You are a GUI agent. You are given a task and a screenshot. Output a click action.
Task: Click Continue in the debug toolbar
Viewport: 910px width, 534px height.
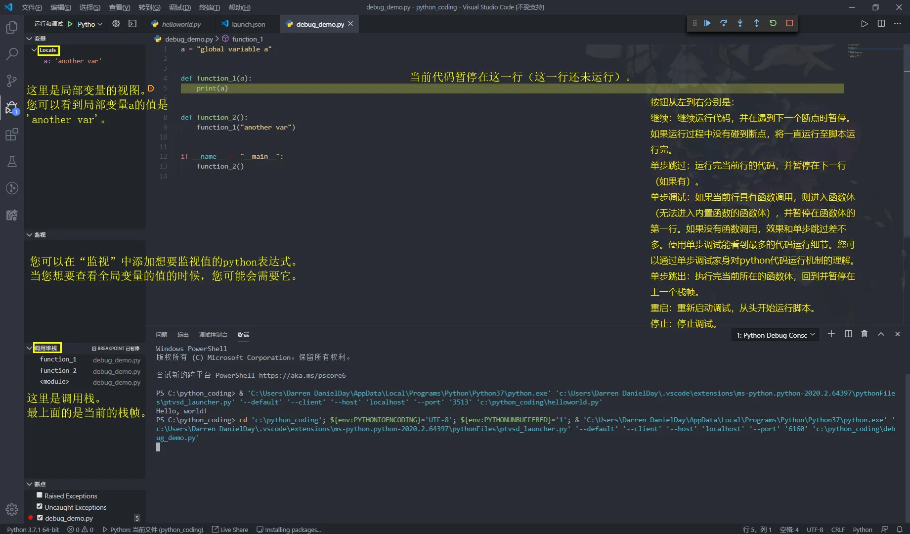click(x=707, y=23)
